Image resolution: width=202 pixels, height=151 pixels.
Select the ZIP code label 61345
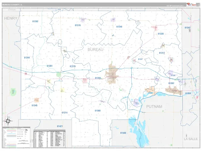(34, 105)
